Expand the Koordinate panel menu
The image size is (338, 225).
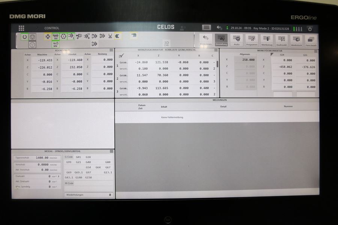coord(111,50)
